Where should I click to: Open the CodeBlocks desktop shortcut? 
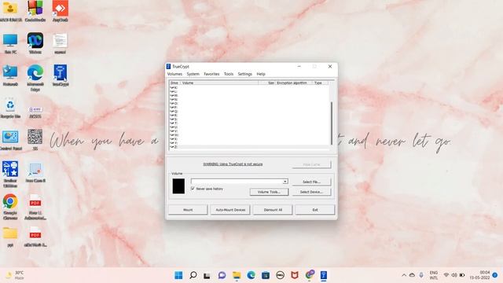(x=35, y=11)
